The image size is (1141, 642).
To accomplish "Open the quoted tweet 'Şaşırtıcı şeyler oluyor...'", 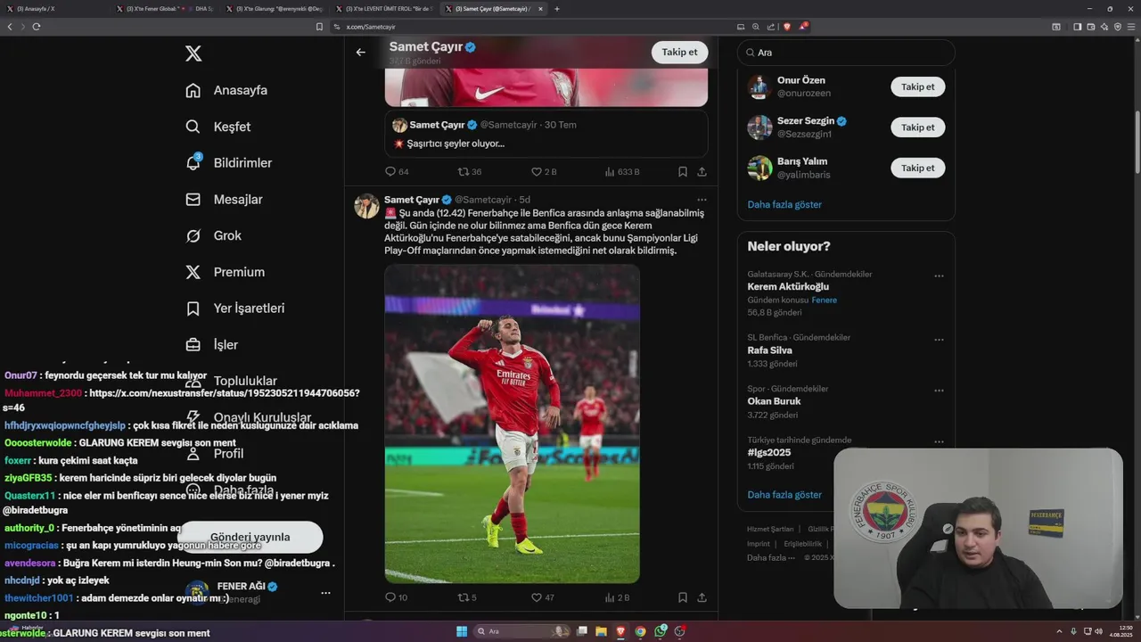I will [546, 134].
